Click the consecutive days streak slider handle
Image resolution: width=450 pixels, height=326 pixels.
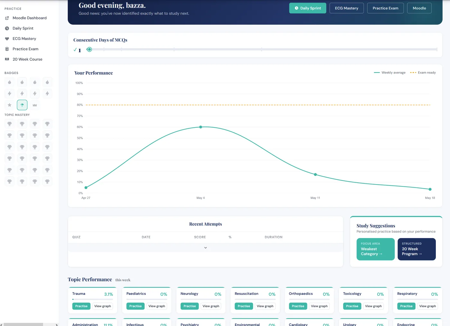click(x=89, y=49)
